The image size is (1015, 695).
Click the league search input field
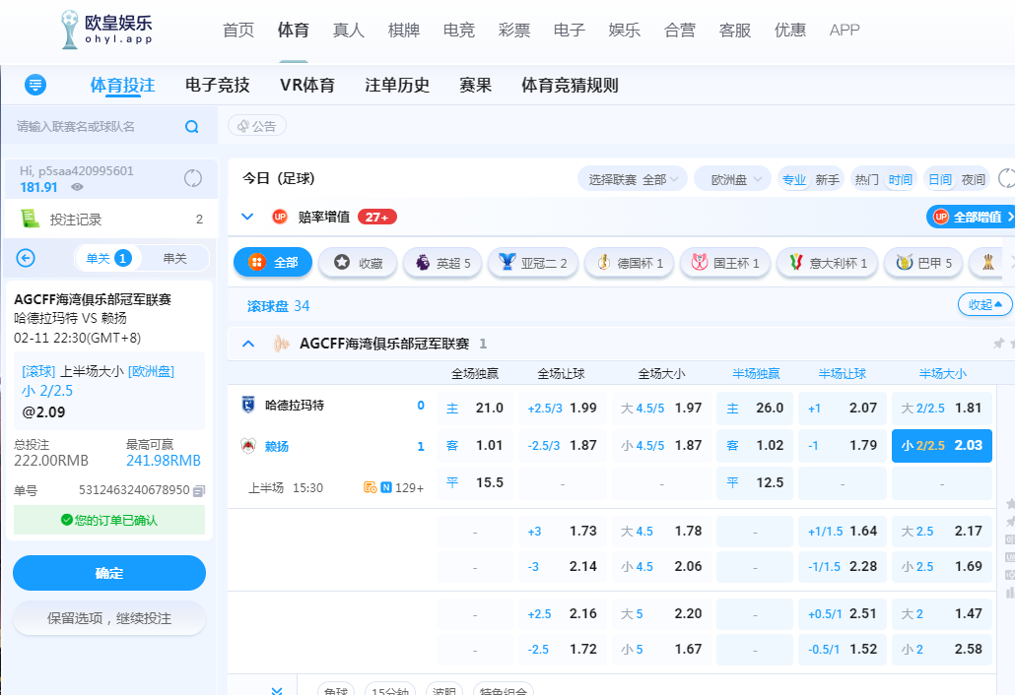click(x=94, y=127)
